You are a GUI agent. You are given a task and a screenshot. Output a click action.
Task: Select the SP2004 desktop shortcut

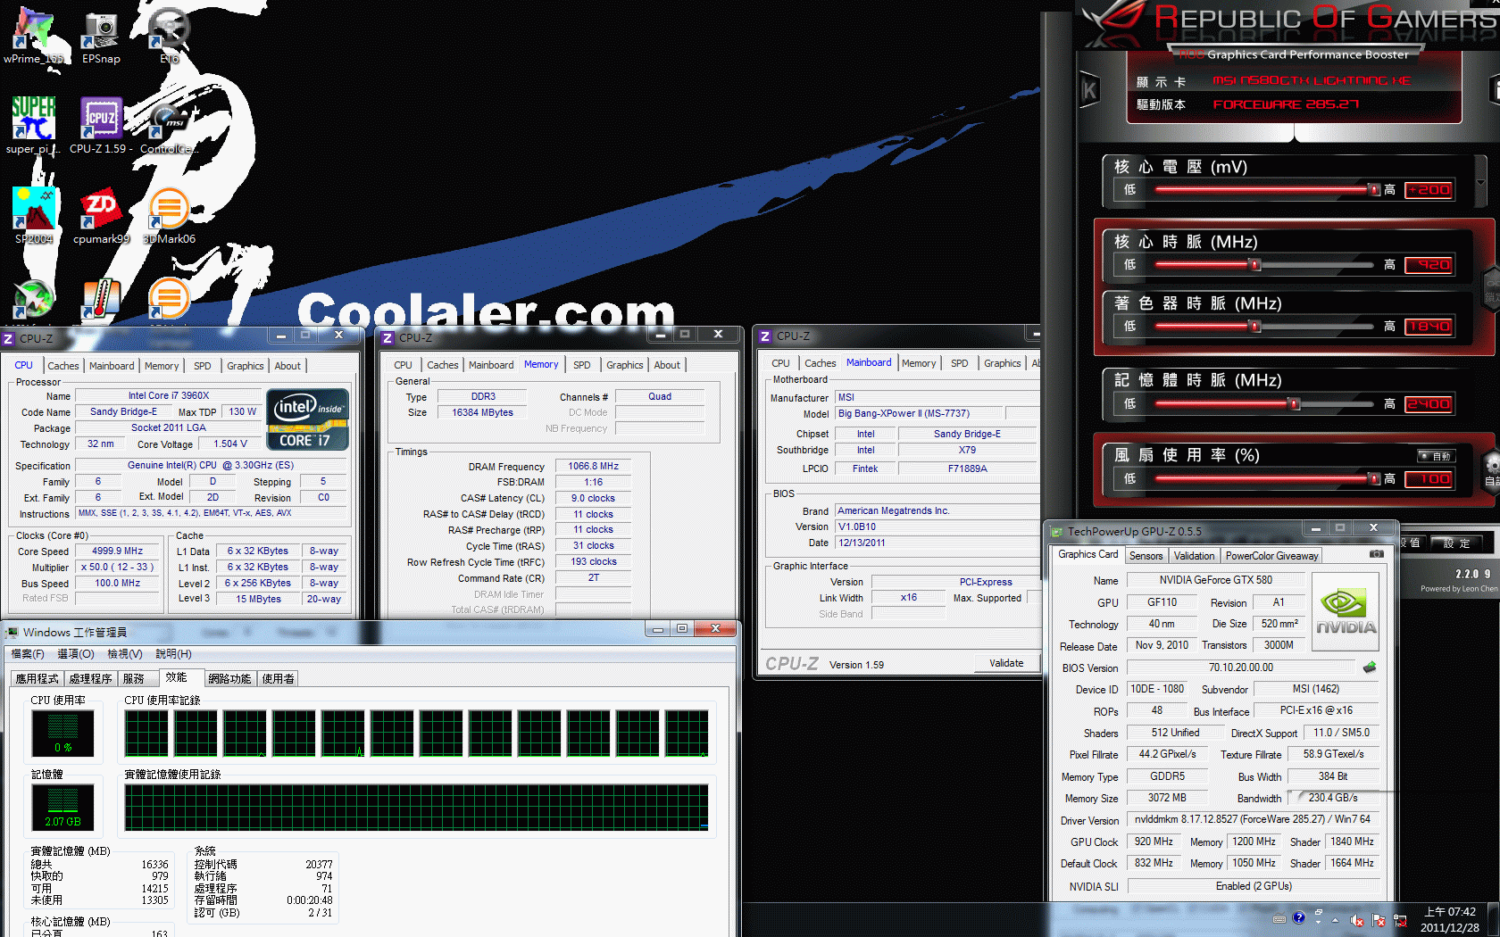pos(34,215)
